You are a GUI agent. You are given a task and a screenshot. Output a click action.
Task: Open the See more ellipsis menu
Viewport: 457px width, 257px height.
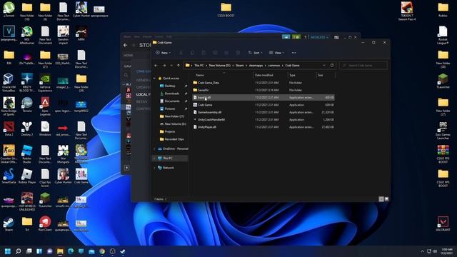point(293,53)
